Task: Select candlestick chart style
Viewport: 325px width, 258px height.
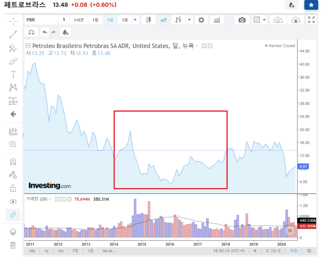Action: click(148, 20)
